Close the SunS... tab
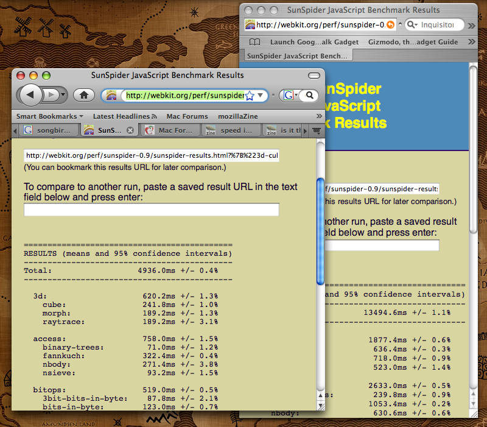 pos(130,130)
